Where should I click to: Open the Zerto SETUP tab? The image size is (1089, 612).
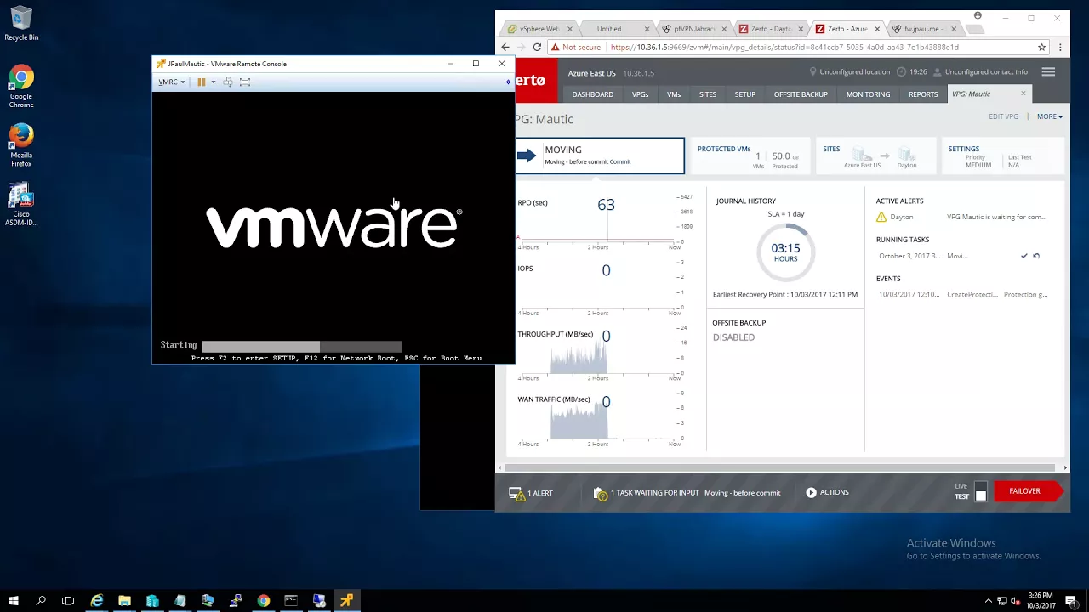pyautogui.click(x=745, y=94)
